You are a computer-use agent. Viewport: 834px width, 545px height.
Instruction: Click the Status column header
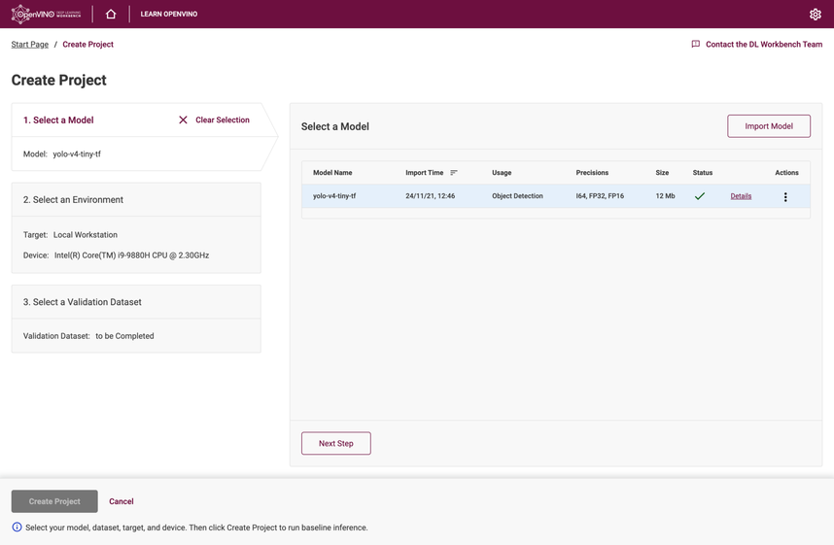click(703, 173)
